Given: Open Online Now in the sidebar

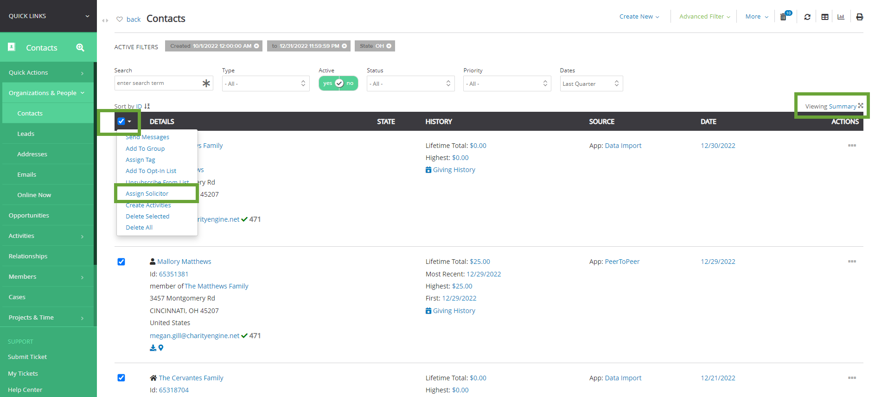Looking at the screenshot, I should click(34, 195).
